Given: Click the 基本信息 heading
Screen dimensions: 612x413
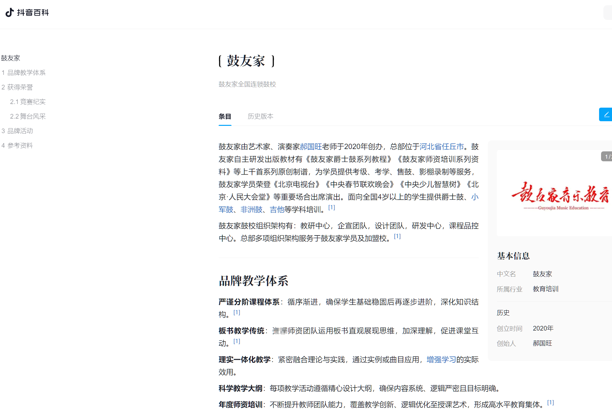Looking at the screenshot, I should (x=513, y=256).
